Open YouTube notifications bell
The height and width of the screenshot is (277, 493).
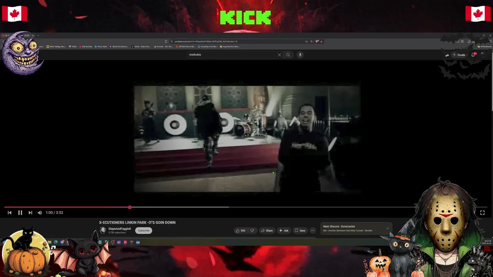(x=474, y=55)
